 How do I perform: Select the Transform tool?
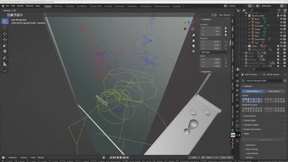click(5, 51)
